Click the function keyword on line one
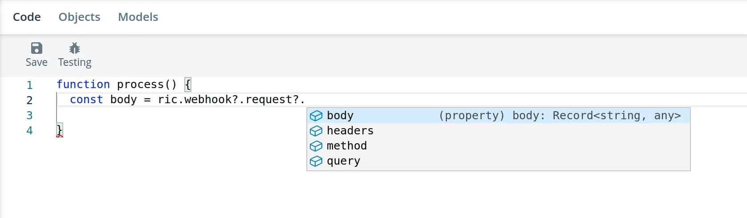Screen dimensions: 747x218 [83, 85]
